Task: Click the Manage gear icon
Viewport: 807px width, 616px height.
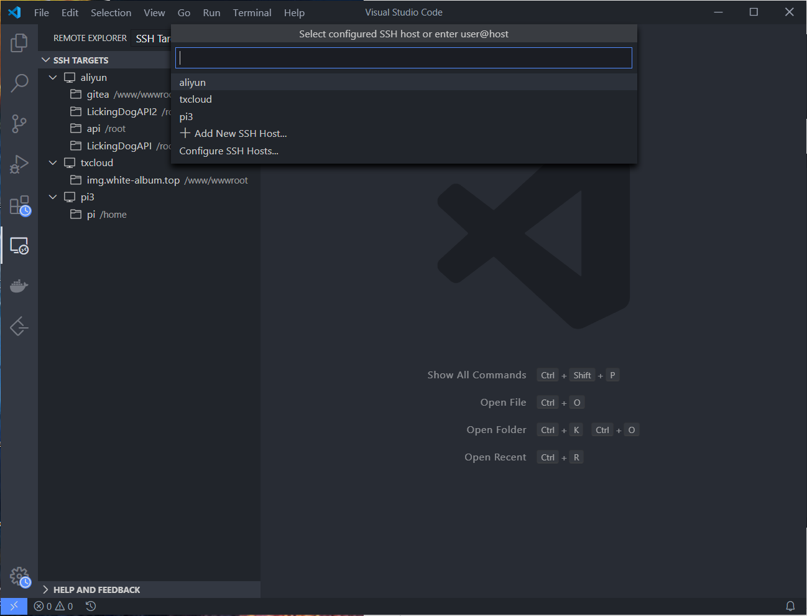Action: (x=19, y=577)
